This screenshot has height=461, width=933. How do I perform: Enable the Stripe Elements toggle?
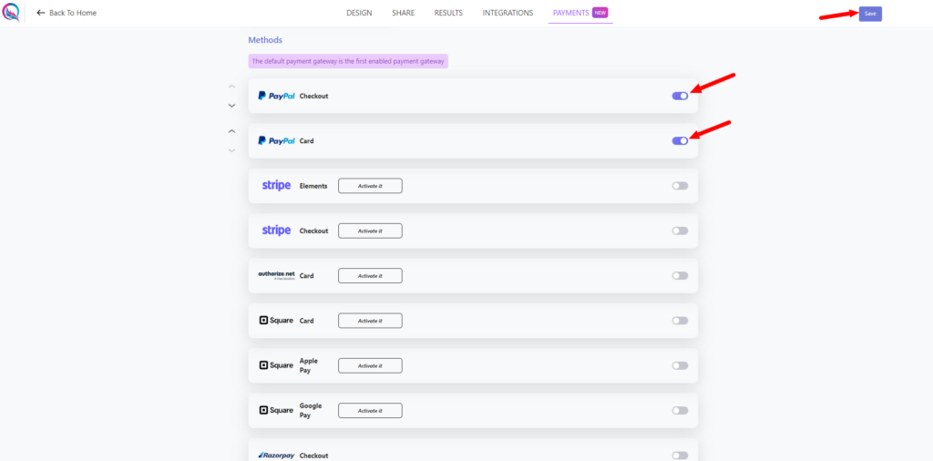[680, 186]
